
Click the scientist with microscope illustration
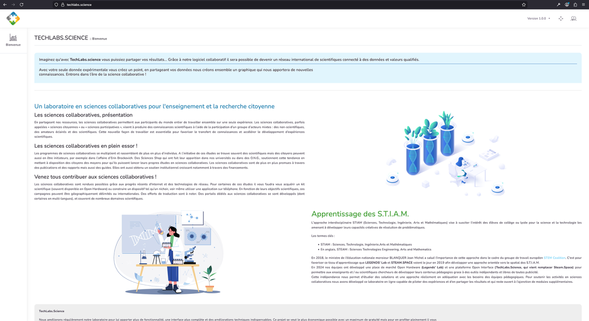click(169, 252)
